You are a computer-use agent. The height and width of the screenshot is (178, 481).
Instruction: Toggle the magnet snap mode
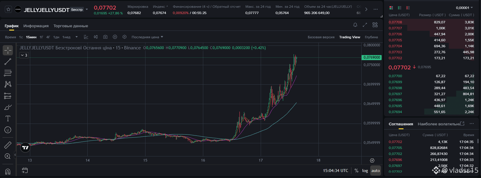click(x=8, y=171)
